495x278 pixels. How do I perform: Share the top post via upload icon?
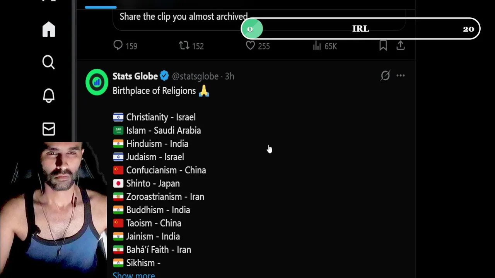tap(401, 46)
